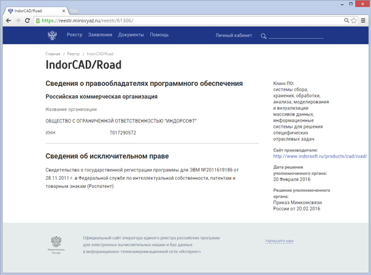Screen dimensions: 371x275
Task: Click Российская коммерческая организация subheading
Action: [101, 96]
